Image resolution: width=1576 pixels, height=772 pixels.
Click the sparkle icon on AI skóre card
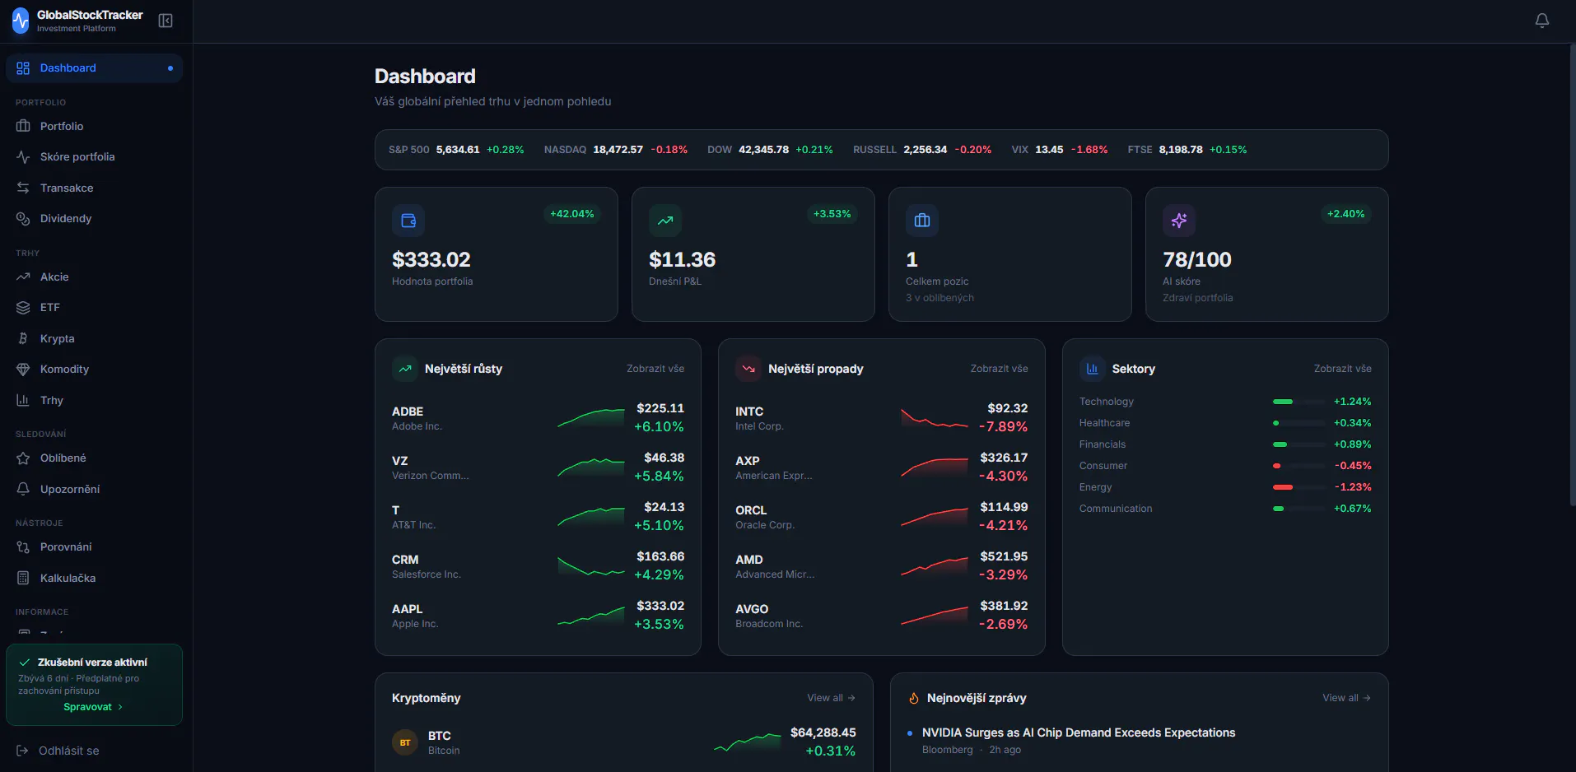tap(1179, 221)
